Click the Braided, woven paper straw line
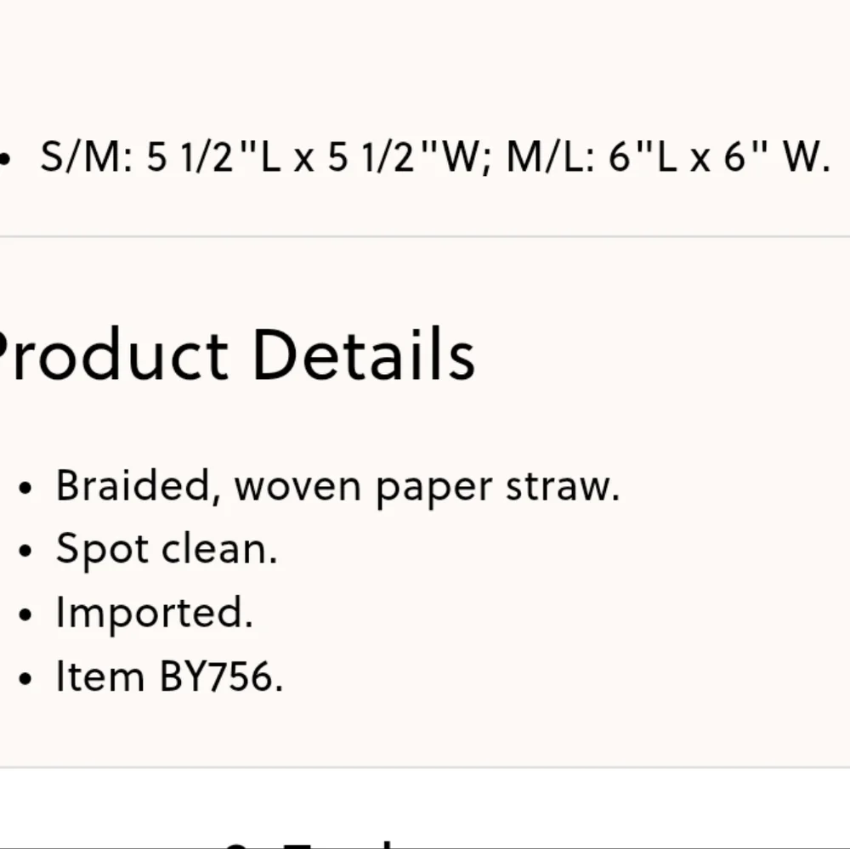850x849 pixels. tap(337, 487)
